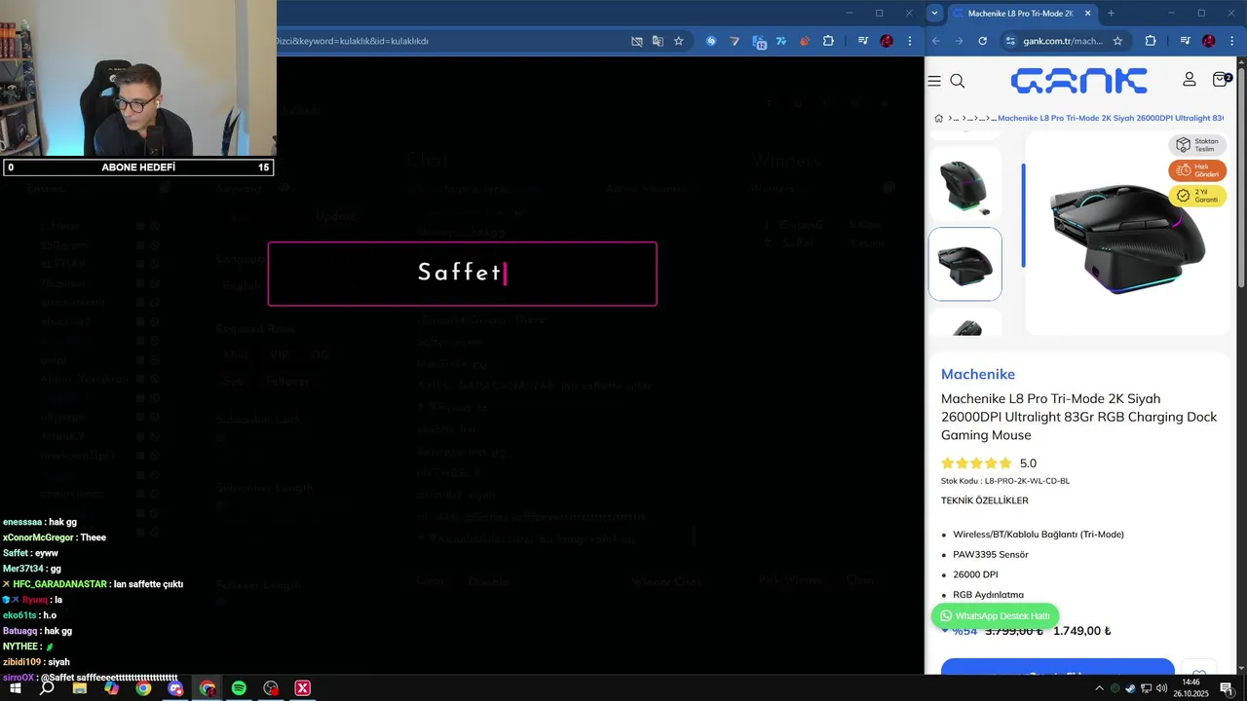Click the Hızlı Gönderi badge
Screen dimensions: 1247x701
(1197, 170)
